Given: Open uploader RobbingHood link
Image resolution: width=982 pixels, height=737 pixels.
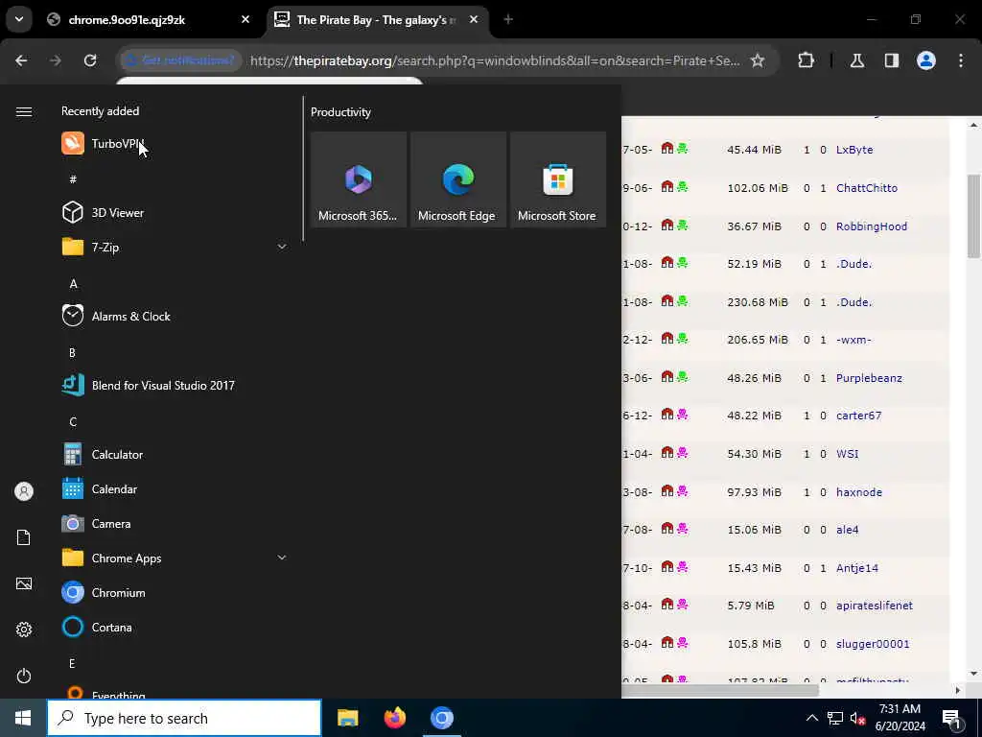Looking at the screenshot, I should (x=871, y=226).
